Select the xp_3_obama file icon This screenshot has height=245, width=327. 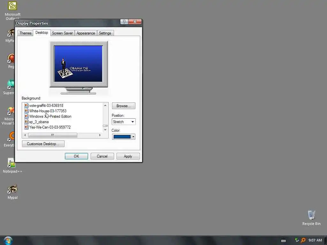point(26,122)
